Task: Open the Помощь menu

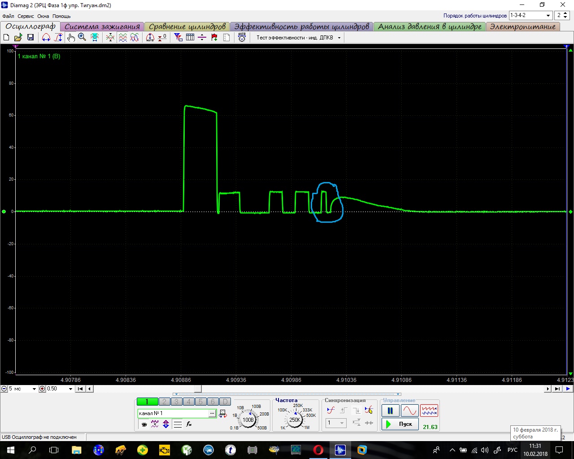Action: coord(61,16)
